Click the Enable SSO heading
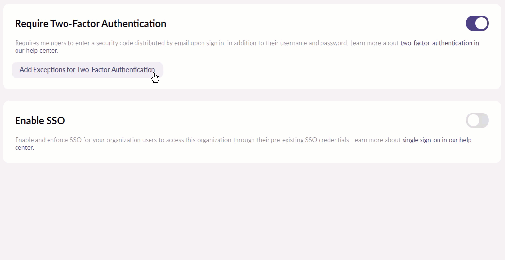The height and width of the screenshot is (260, 505). (40, 120)
